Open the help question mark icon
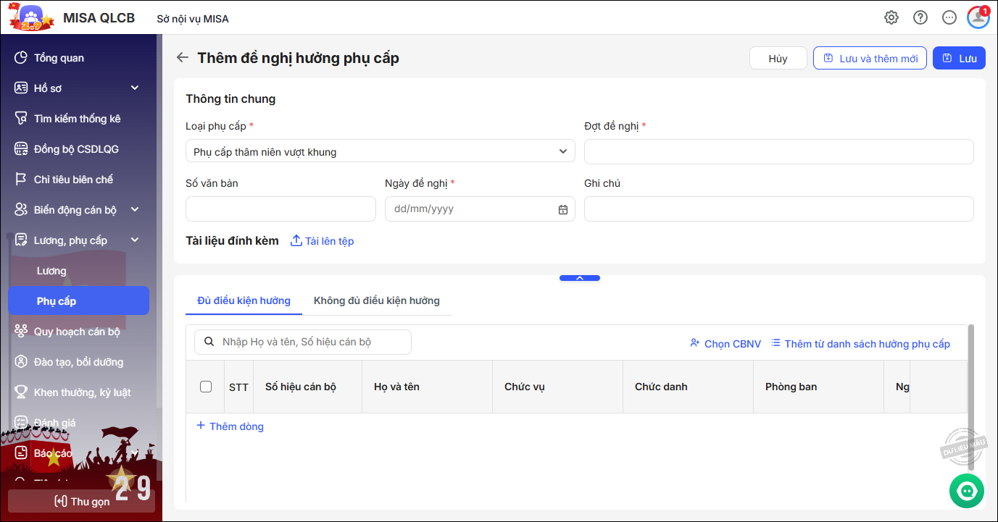The image size is (998, 522). (x=920, y=18)
